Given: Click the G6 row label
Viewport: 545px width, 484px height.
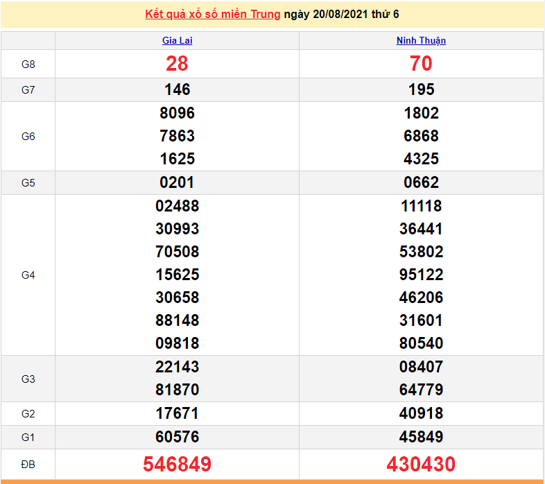Looking at the screenshot, I should click(x=28, y=137).
